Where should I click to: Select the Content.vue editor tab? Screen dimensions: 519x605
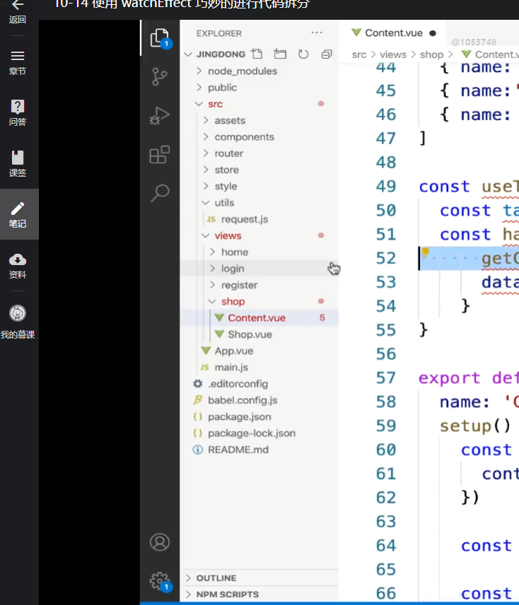393,33
